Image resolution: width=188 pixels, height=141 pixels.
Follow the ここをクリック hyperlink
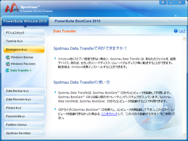109,114
